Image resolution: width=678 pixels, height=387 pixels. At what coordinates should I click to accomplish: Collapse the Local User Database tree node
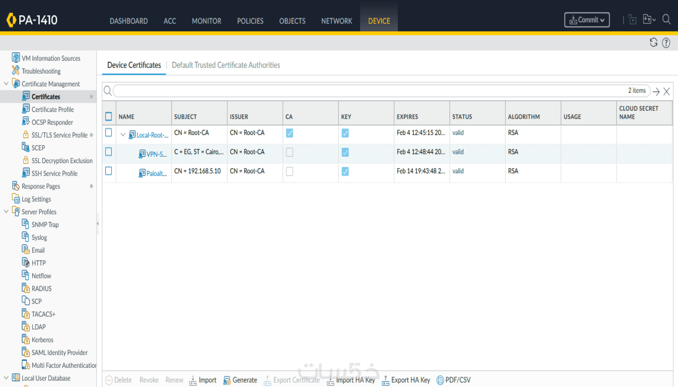point(6,377)
